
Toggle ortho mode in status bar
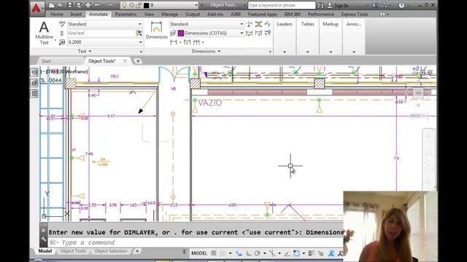249,253
